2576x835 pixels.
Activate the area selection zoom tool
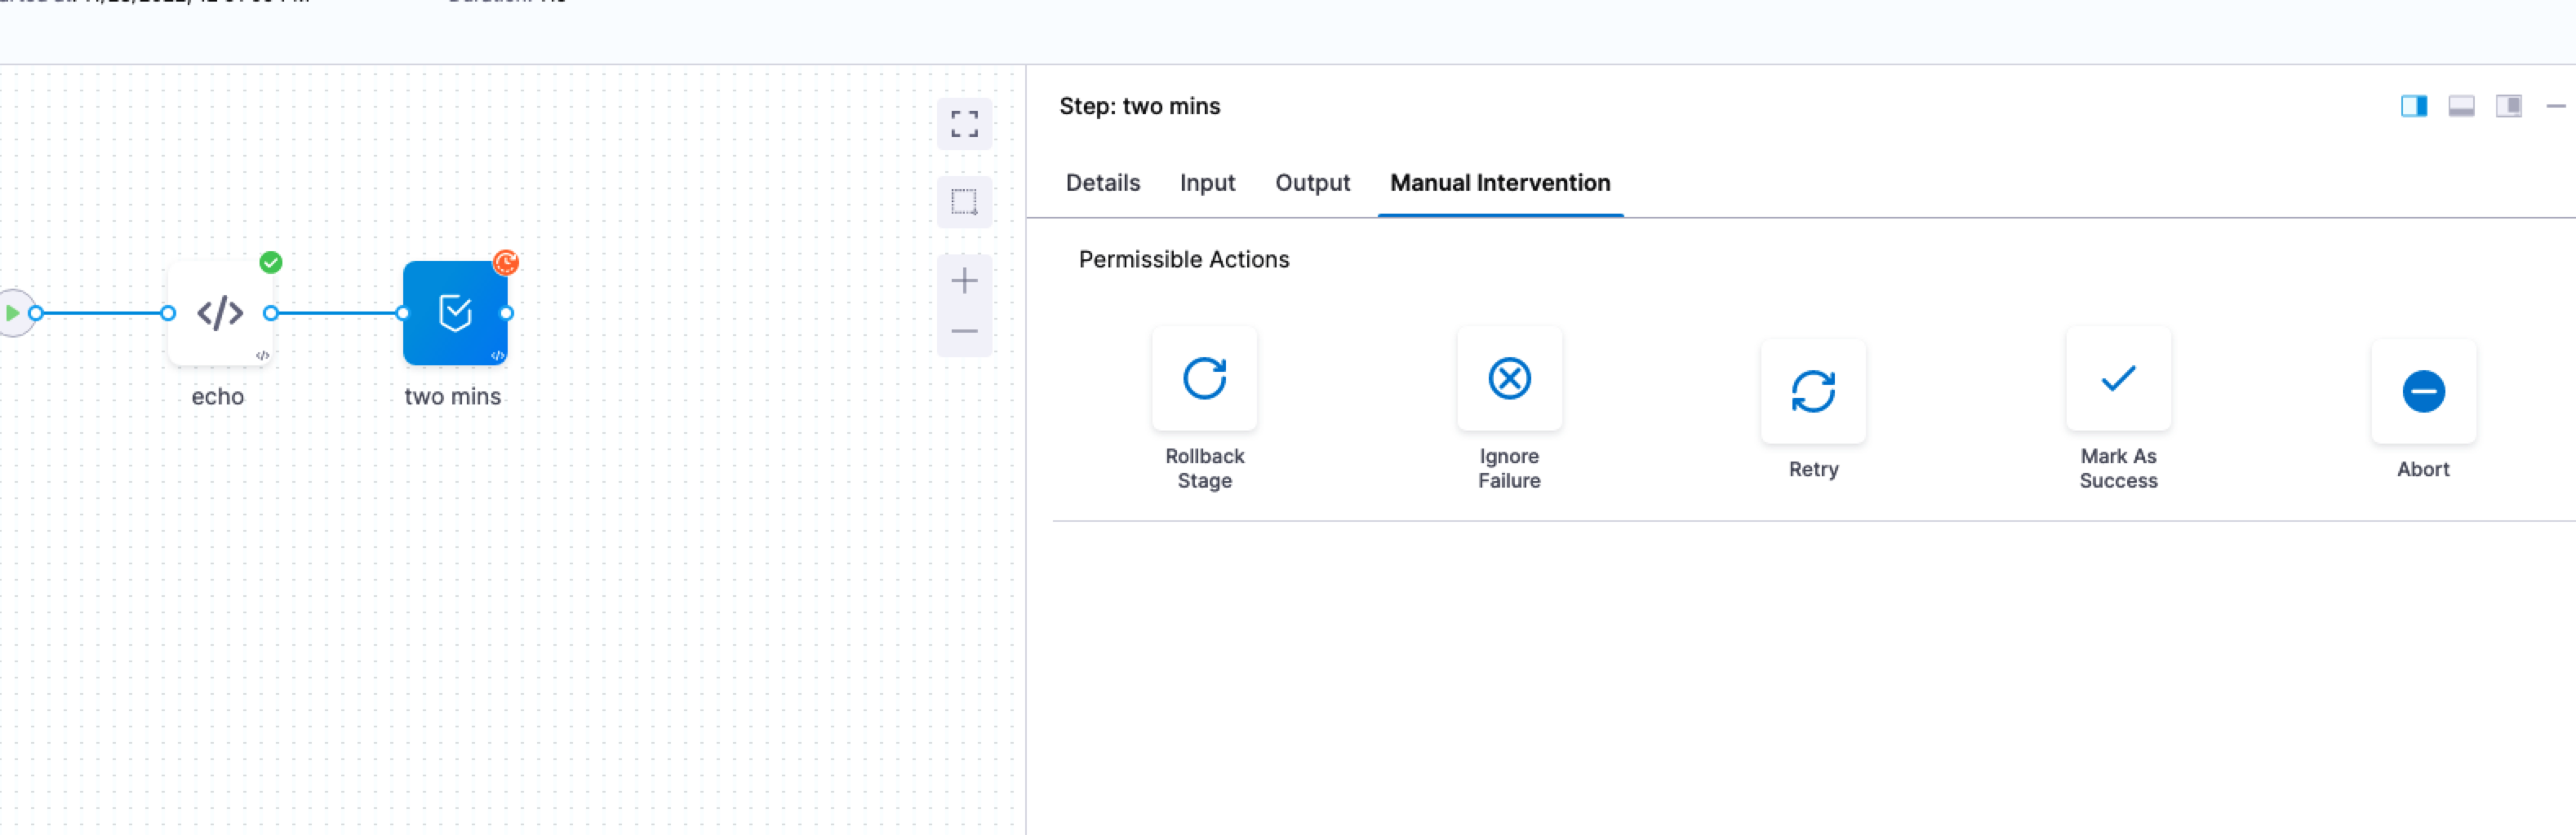click(x=964, y=201)
